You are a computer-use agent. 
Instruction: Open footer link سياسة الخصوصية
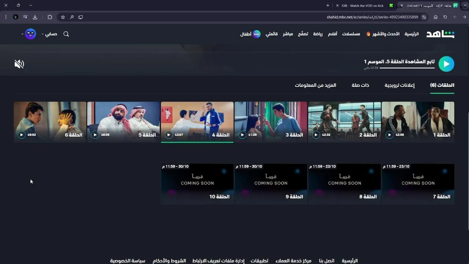click(x=128, y=261)
